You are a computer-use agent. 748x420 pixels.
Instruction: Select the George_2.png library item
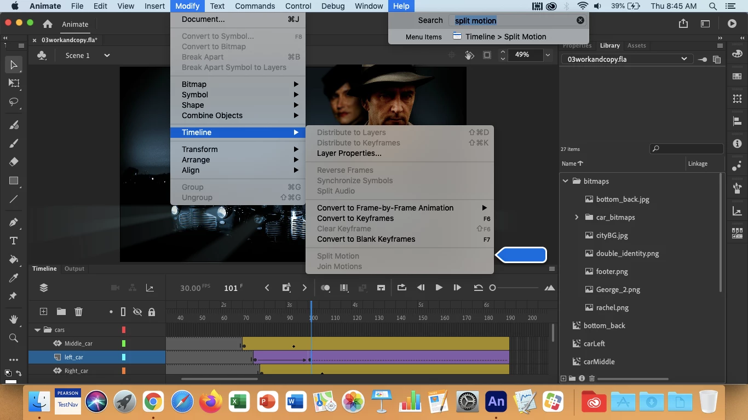618,289
